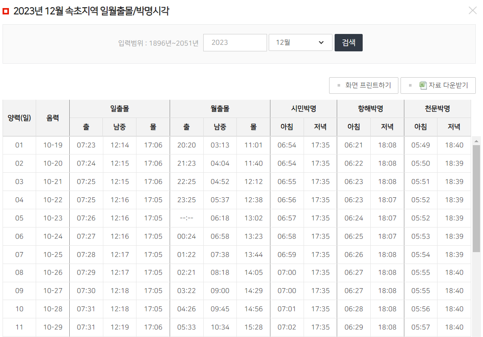This screenshot has height=337, width=483.
Task: Click the gray bullet icon inside the download button
Action: [x=409, y=85]
